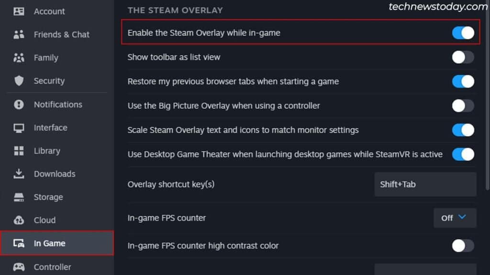Go to the Family settings page
Screen dimensions: 490x275
click(x=45, y=58)
